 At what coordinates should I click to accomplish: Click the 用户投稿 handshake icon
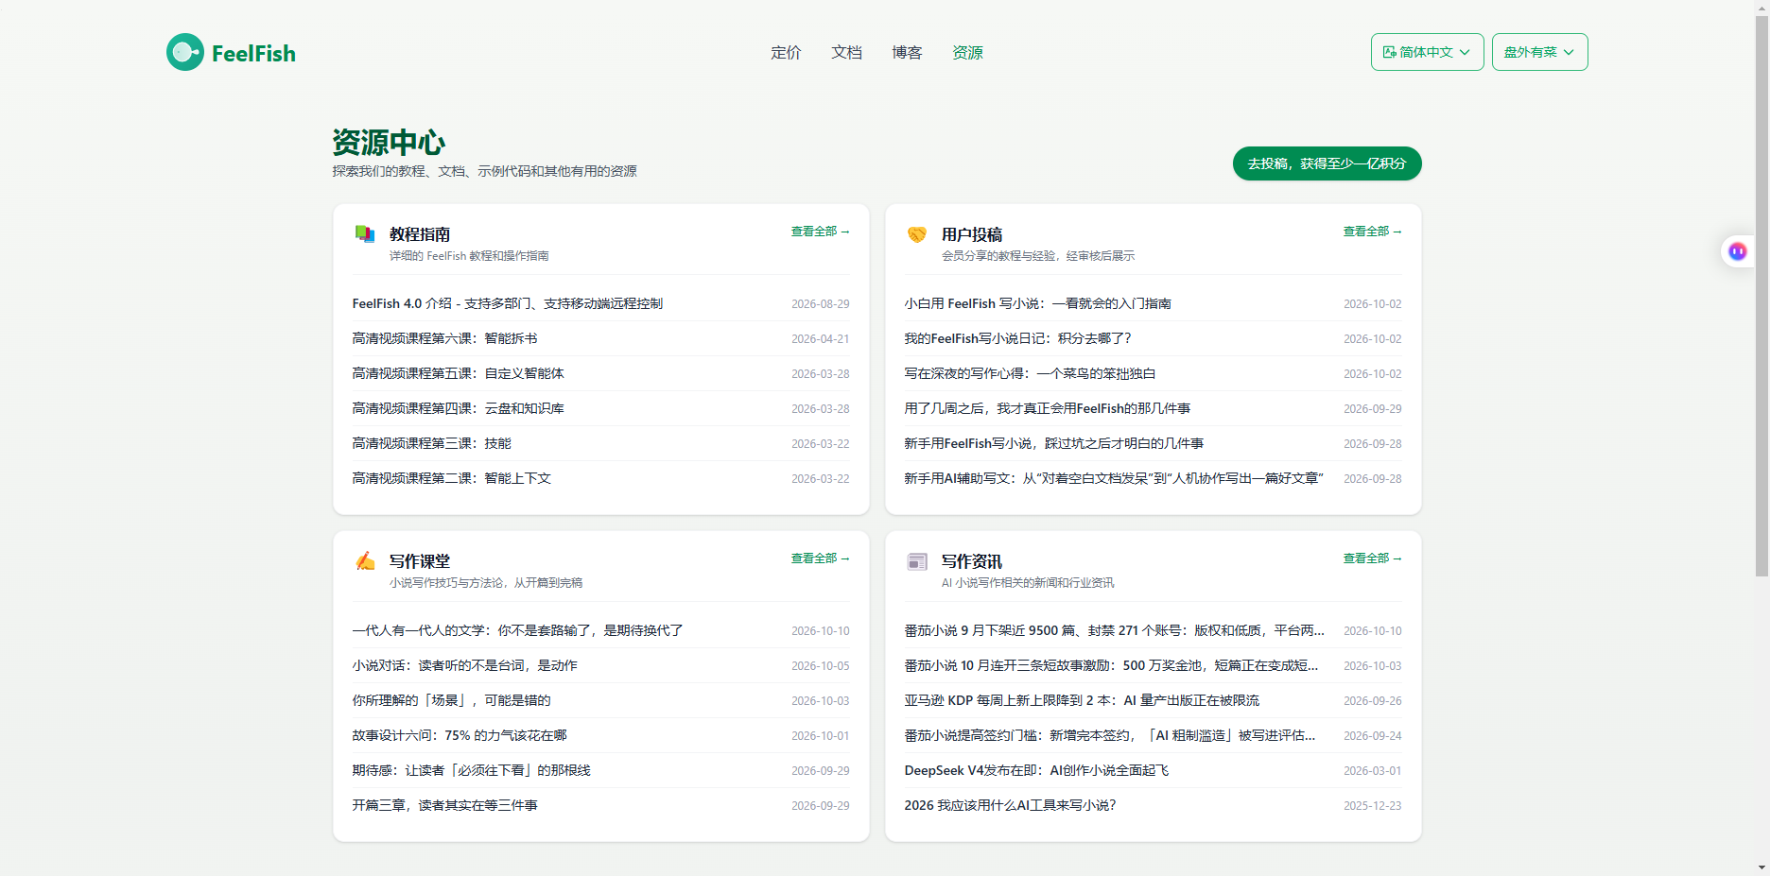[917, 233]
